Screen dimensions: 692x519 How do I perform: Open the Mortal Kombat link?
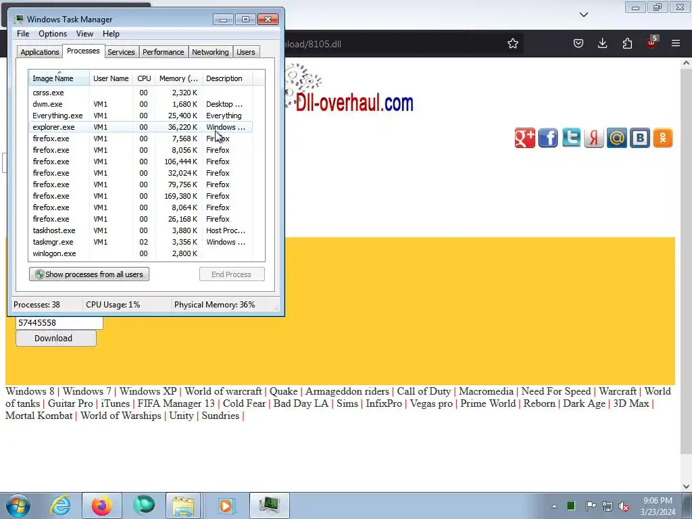pyautogui.click(x=39, y=416)
